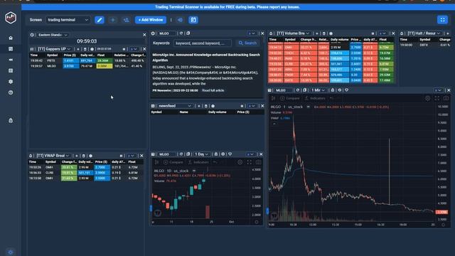Click the plus icon in the newsfeed window
The height and width of the screenshot is (256, 455).
point(199,106)
